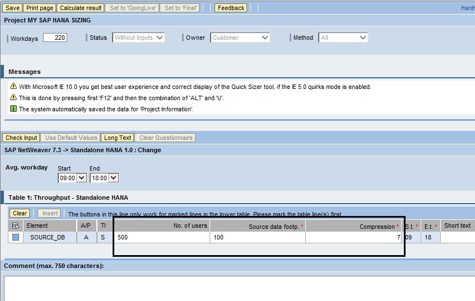Click the Short text cell for SOURCE_DB
Image resolution: width=475 pixels, height=301 pixels.
458,237
